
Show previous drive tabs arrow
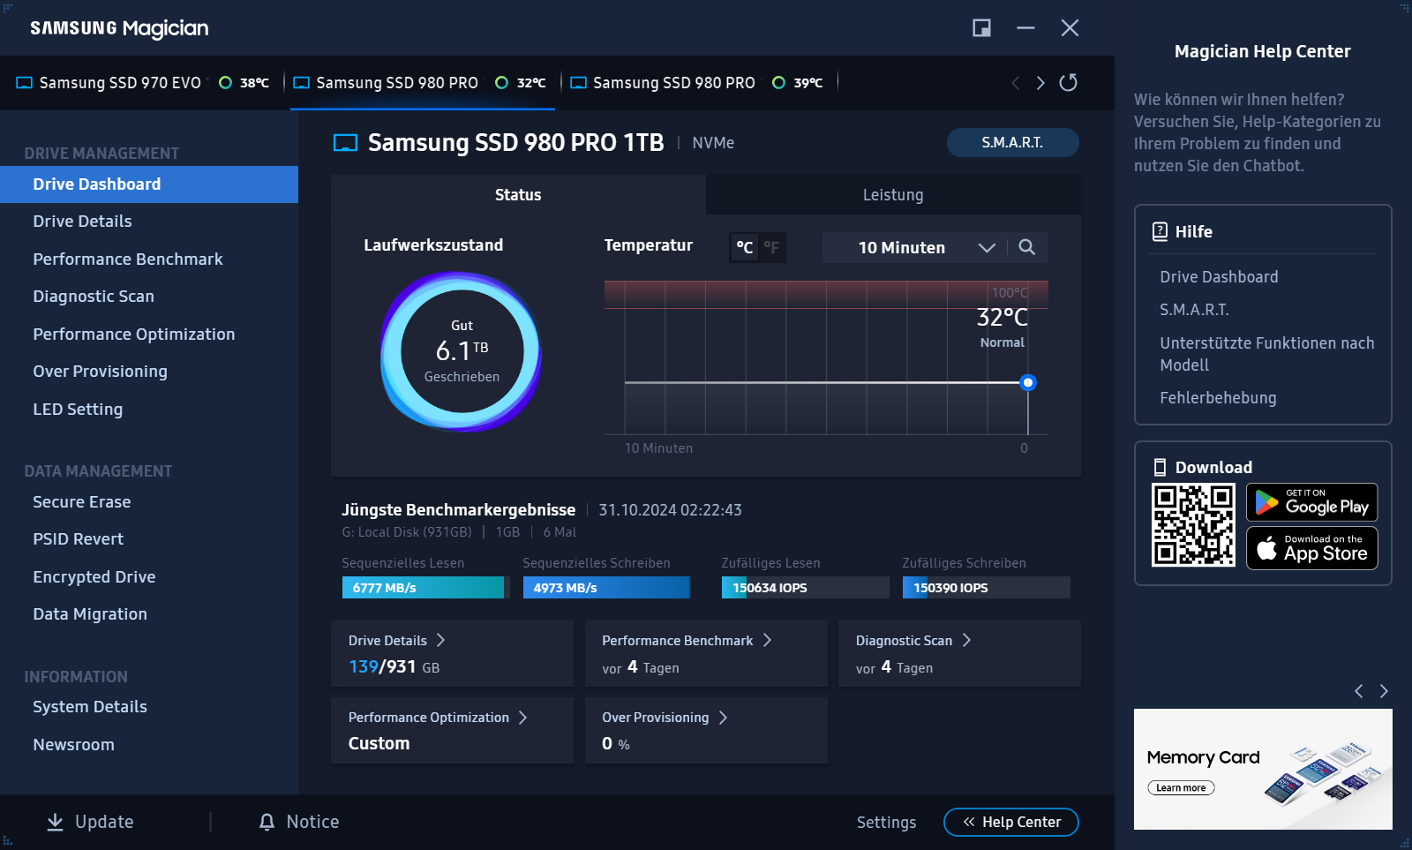[x=1015, y=82]
